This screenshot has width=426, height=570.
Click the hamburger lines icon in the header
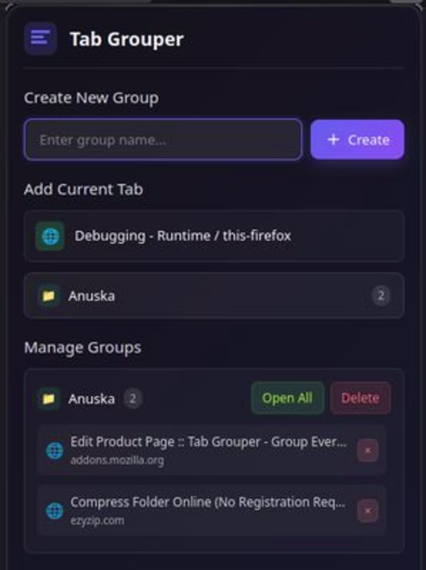tap(40, 38)
